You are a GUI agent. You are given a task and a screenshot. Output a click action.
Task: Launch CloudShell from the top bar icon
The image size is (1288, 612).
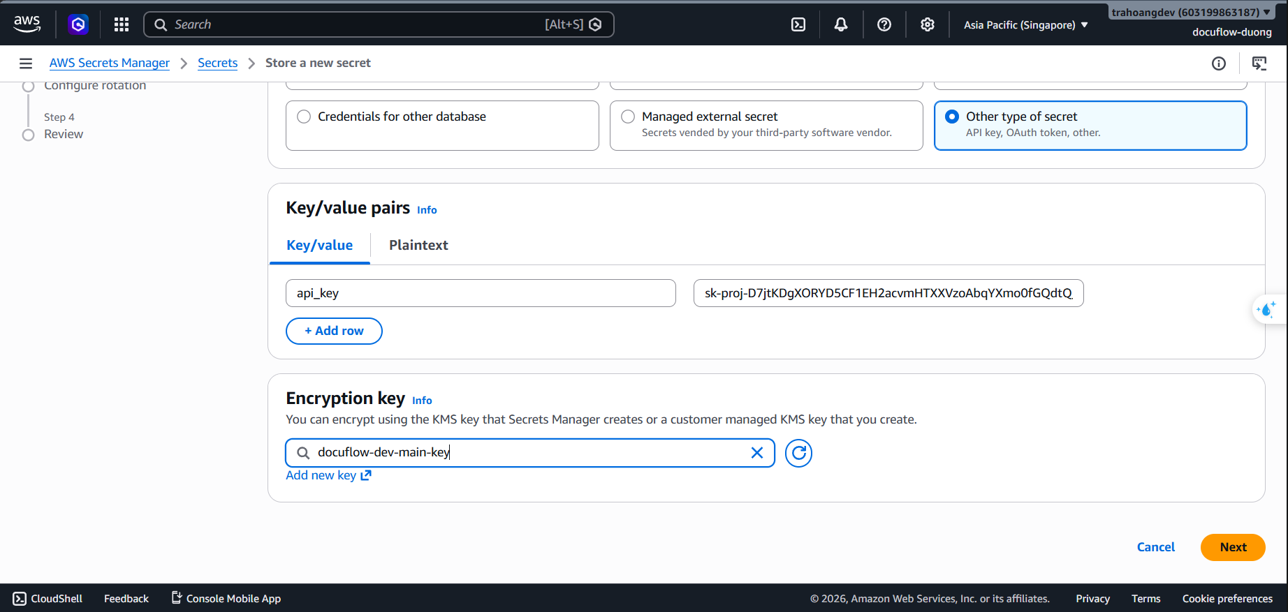pyautogui.click(x=798, y=24)
